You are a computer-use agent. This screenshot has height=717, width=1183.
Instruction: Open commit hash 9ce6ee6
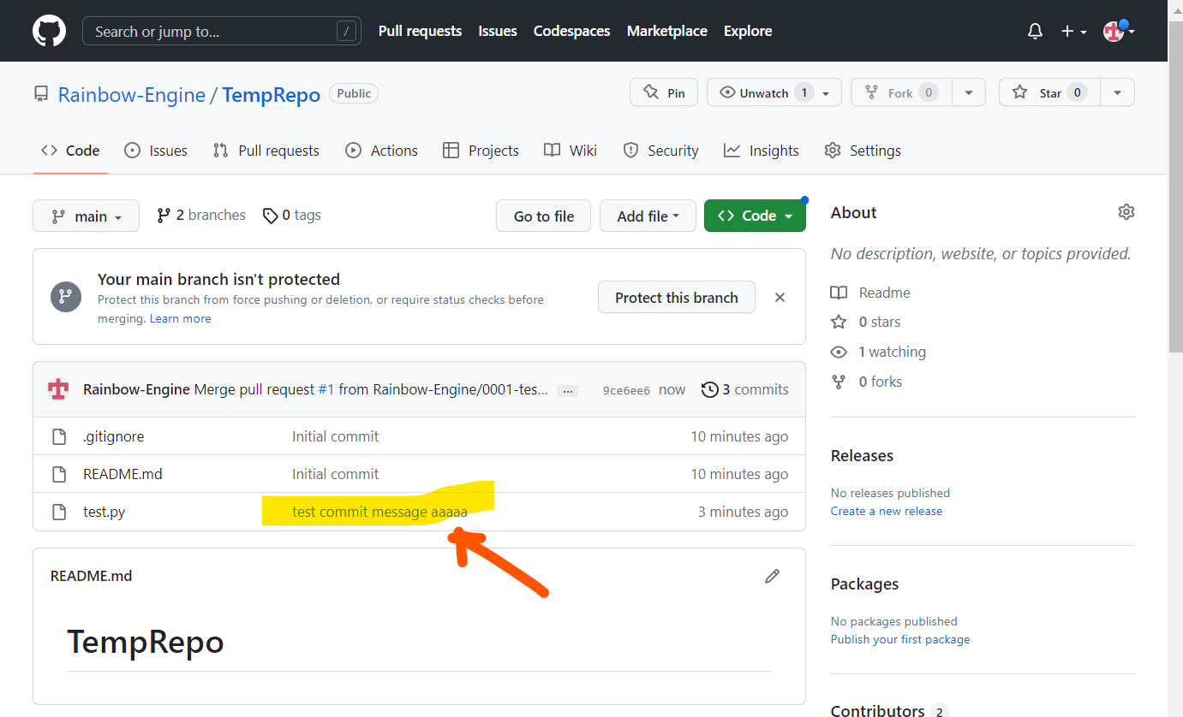626,390
